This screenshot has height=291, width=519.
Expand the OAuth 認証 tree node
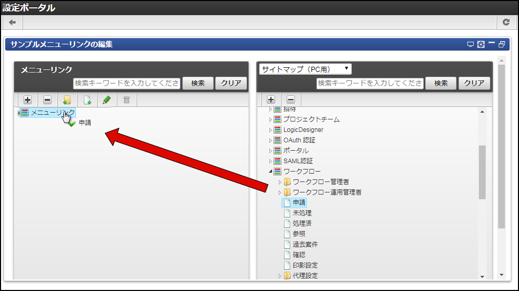(x=270, y=140)
